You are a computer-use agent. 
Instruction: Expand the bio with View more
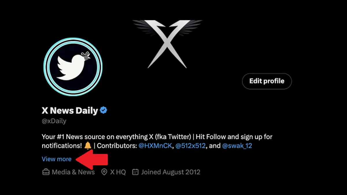57,159
